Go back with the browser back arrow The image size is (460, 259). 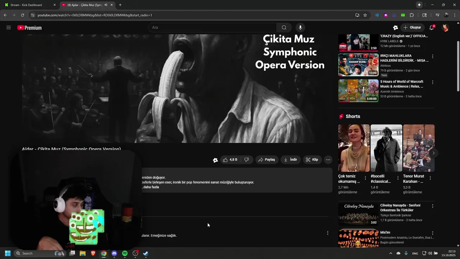tap(5, 15)
